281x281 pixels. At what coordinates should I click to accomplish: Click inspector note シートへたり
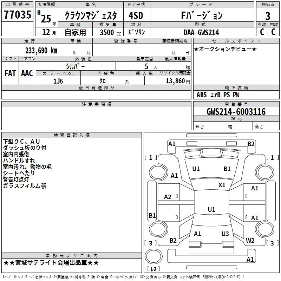click(x=19, y=173)
